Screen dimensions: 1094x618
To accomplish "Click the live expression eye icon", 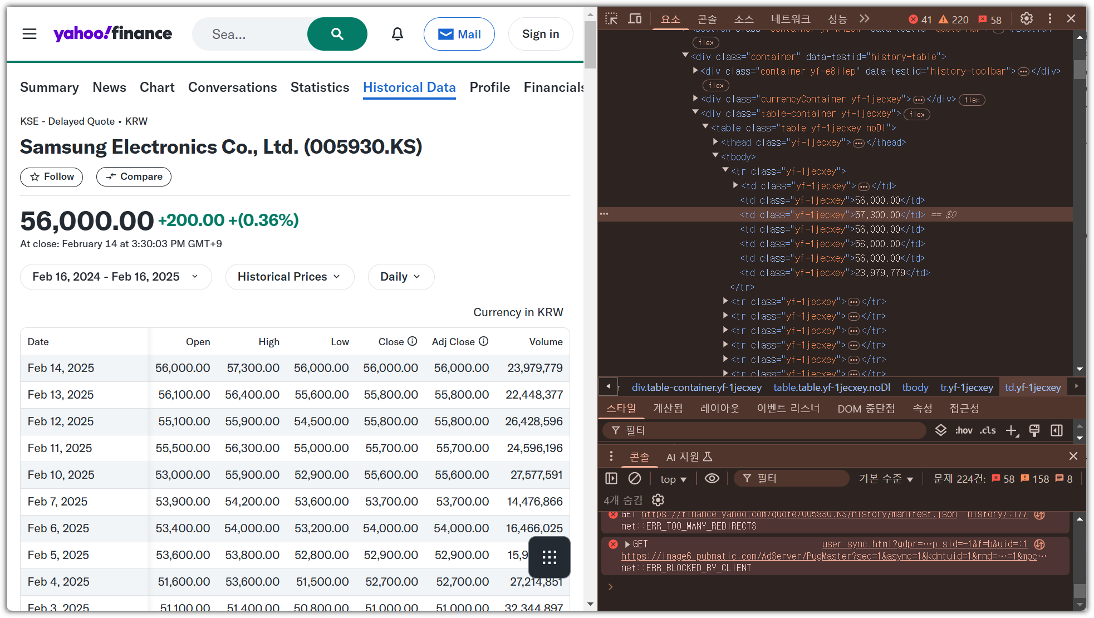I will click(712, 479).
